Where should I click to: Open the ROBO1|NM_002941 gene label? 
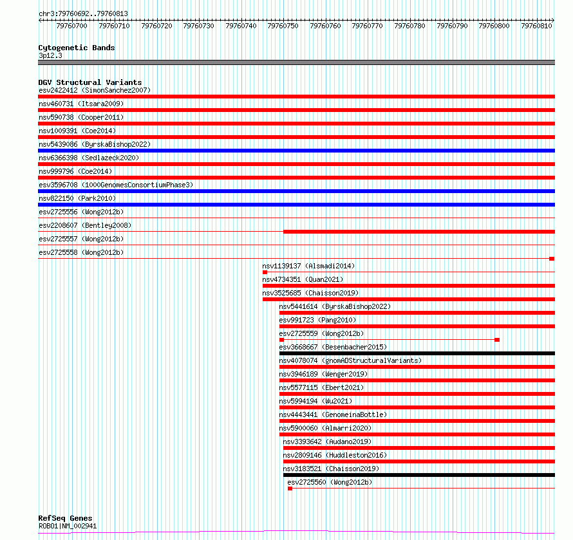68,526
